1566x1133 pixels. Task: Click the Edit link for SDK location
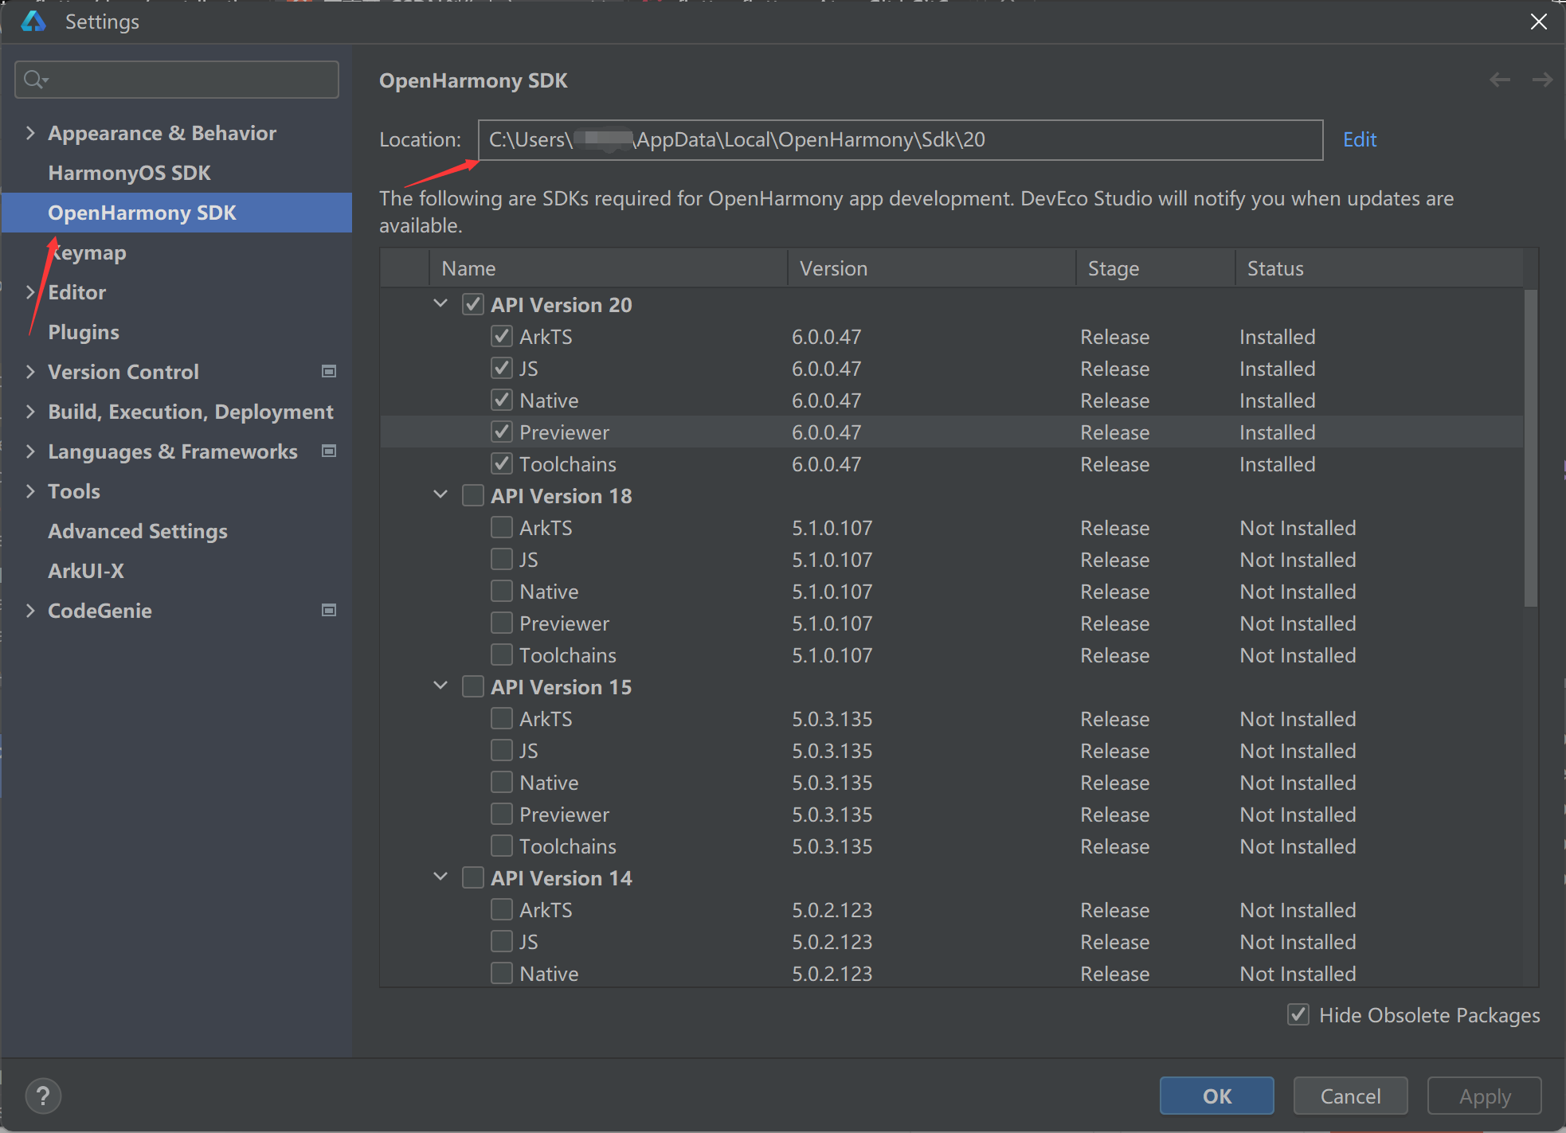[1360, 140]
